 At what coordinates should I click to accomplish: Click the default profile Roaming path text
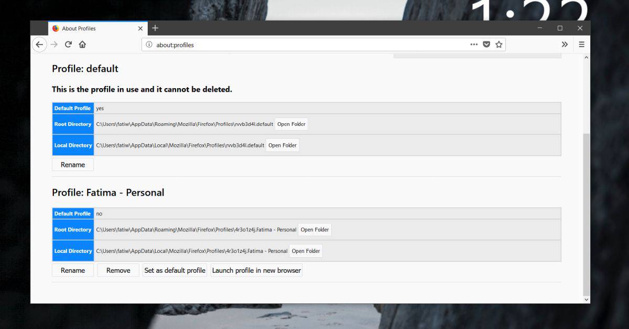click(x=185, y=124)
